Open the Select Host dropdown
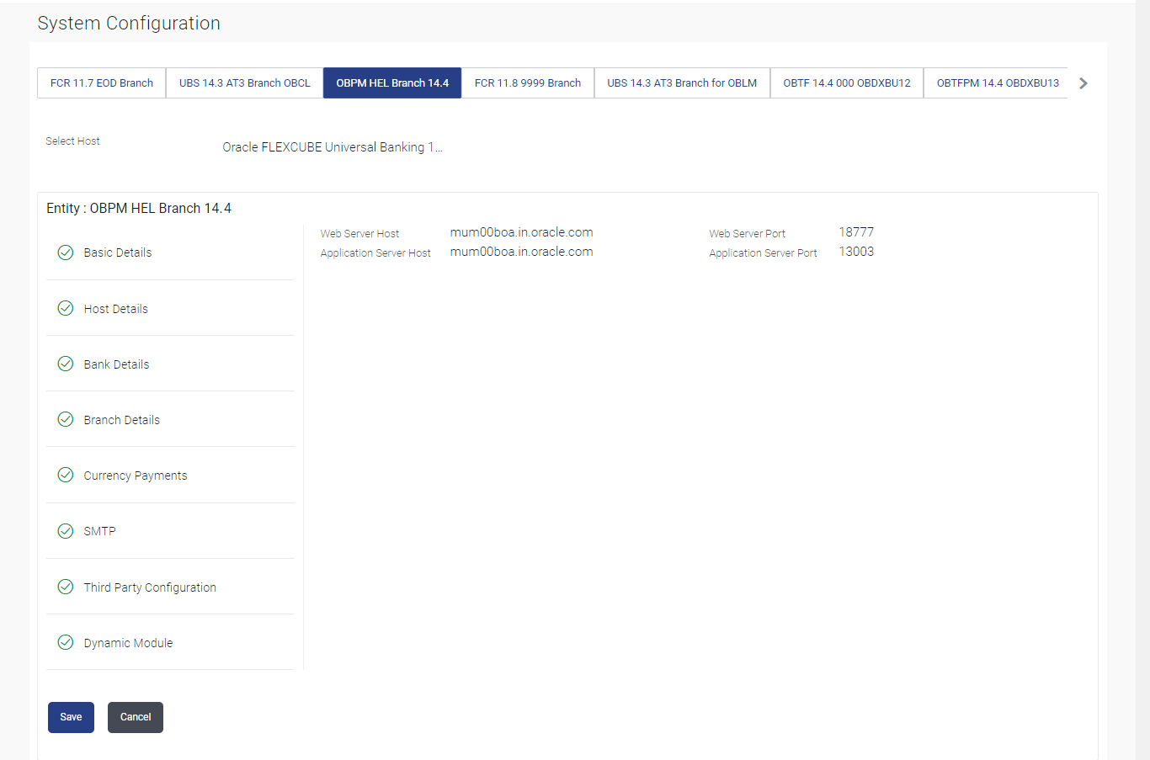The image size is (1150, 760). (333, 147)
